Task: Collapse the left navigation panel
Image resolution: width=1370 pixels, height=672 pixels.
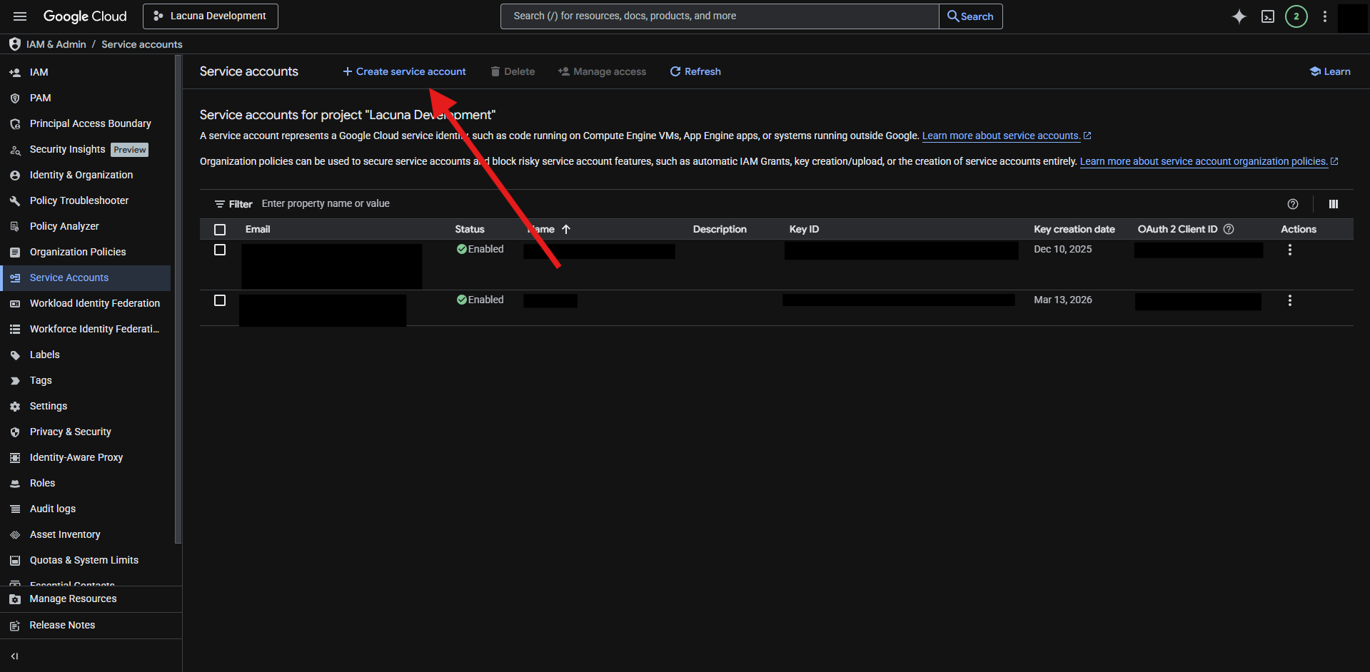Action: (x=14, y=656)
